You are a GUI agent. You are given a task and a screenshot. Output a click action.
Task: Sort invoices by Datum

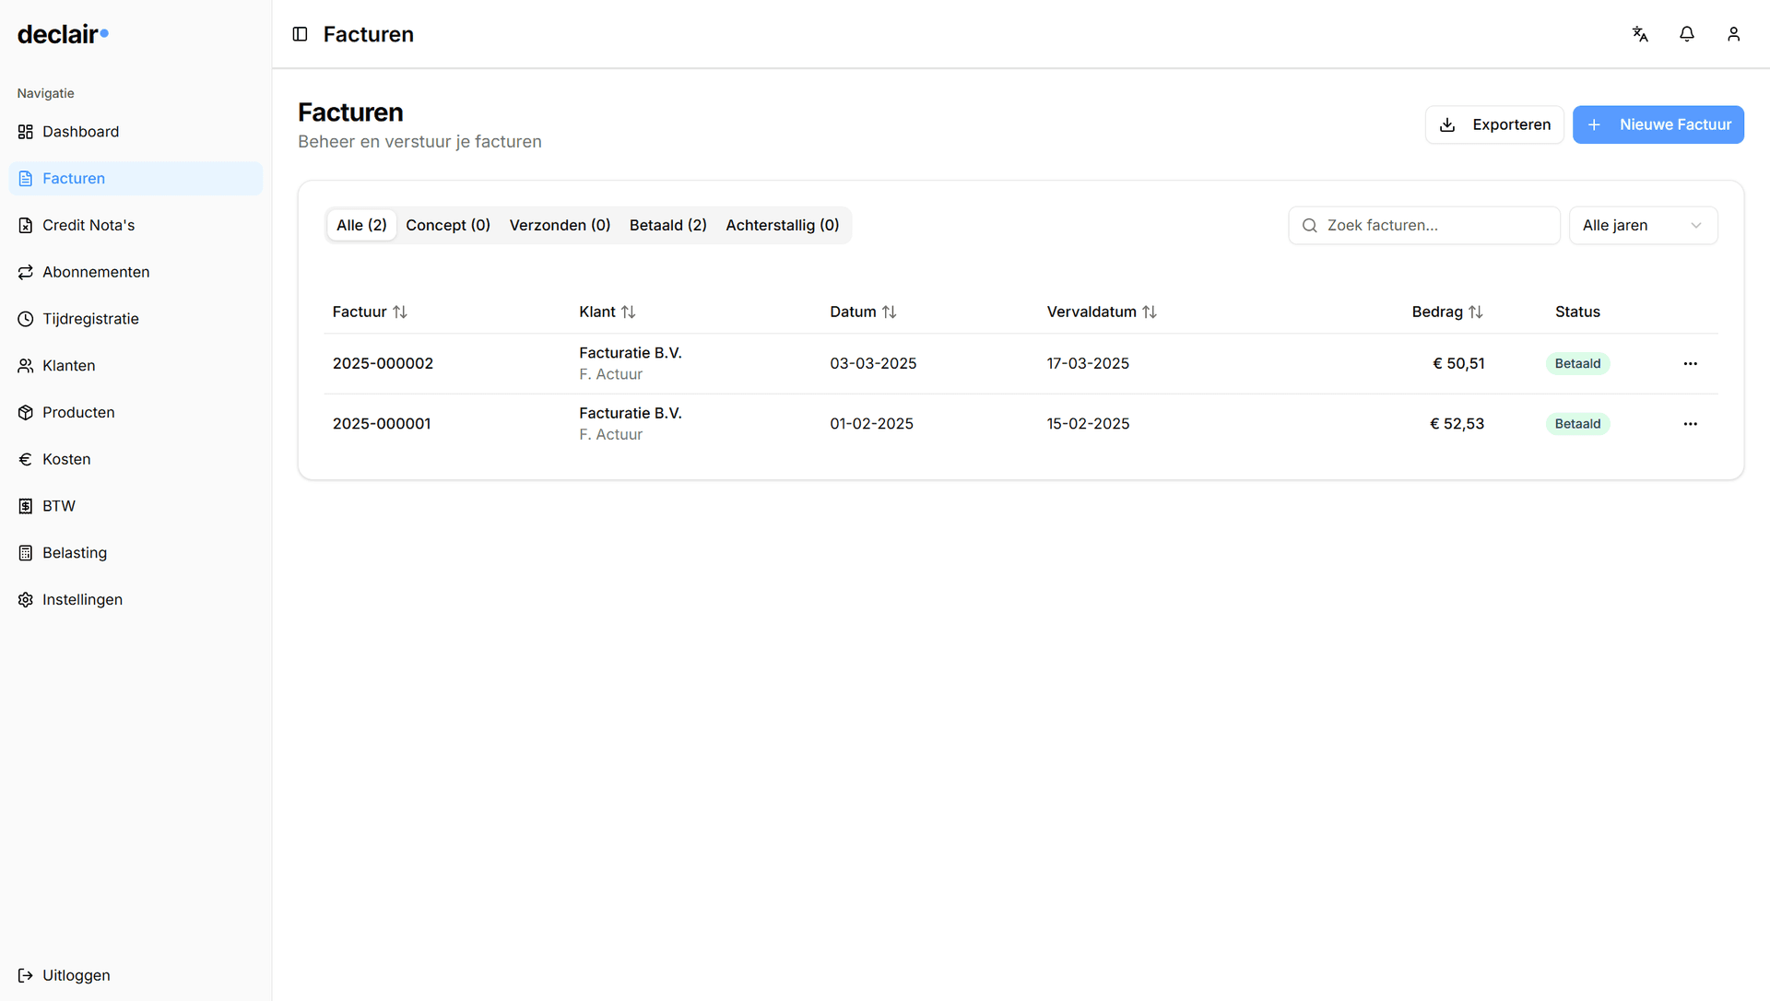point(863,312)
